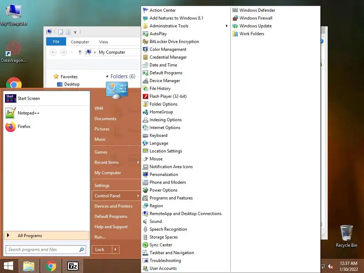
Task: Open Action Center from Control Panel list
Action: click(162, 10)
